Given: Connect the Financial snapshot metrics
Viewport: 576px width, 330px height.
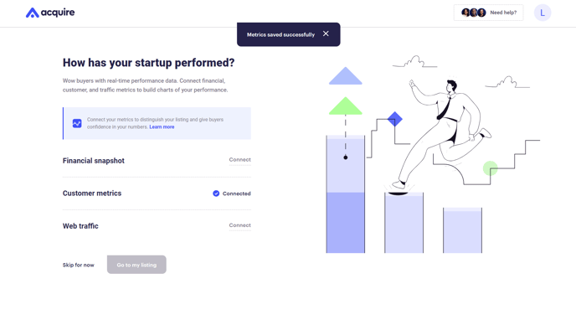Looking at the screenshot, I should click(240, 160).
